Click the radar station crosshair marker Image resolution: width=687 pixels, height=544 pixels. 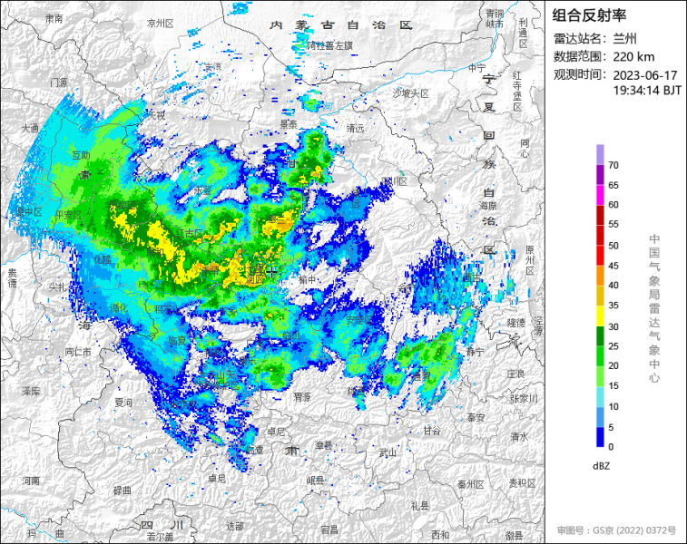click(270, 270)
